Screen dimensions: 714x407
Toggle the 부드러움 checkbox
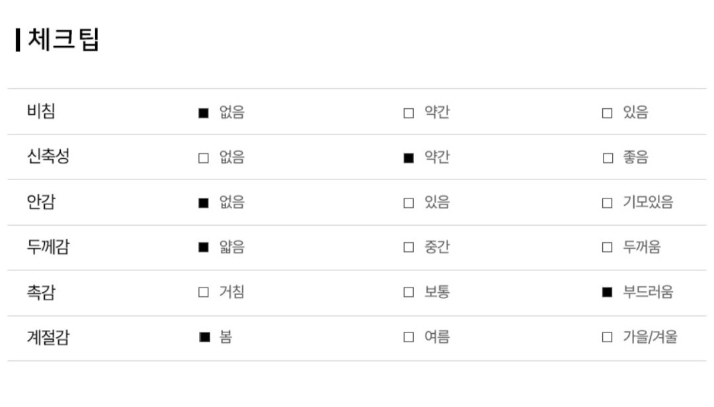tap(607, 292)
